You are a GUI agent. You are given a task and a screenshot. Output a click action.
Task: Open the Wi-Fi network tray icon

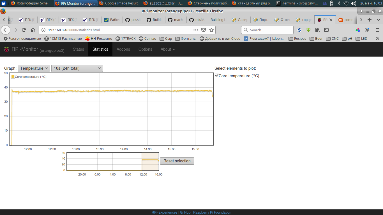click(x=346, y=3)
